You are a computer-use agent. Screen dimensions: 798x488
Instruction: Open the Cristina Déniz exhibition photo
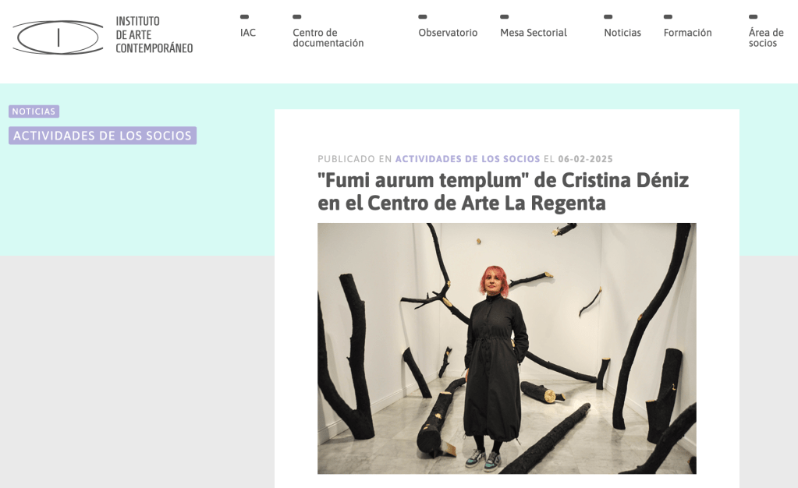(x=507, y=348)
